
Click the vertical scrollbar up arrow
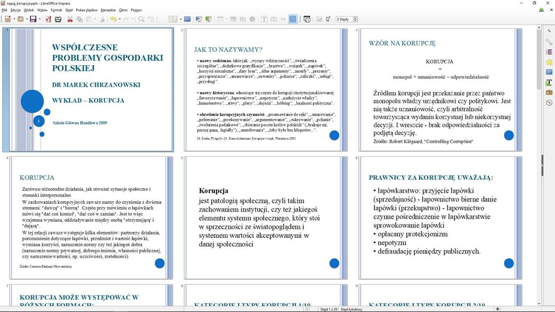[539, 28]
